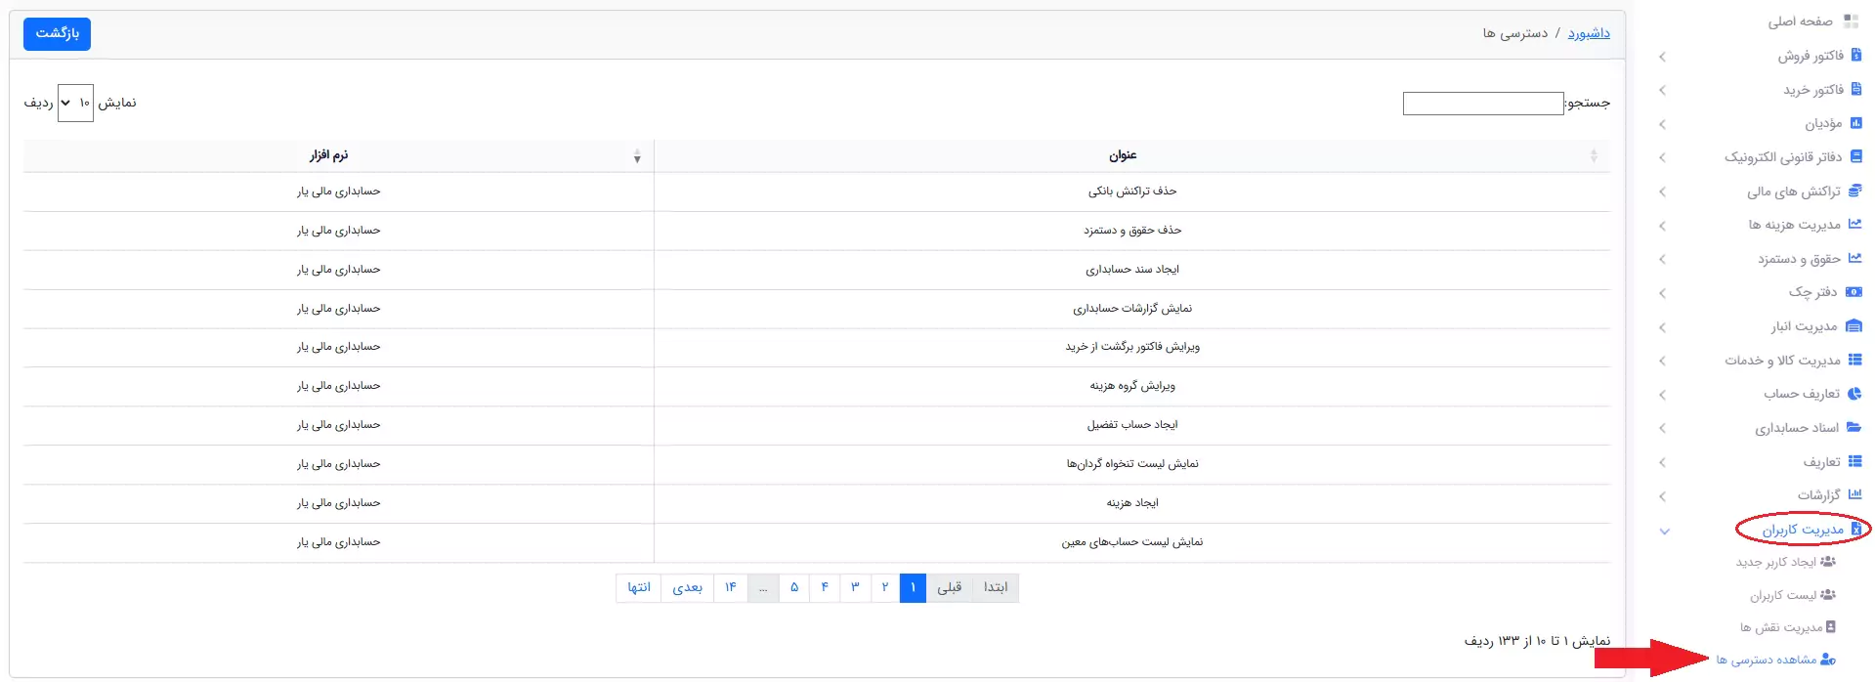The height and width of the screenshot is (682, 1875).
Task: Go to انتها last page
Action: pos(639,587)
